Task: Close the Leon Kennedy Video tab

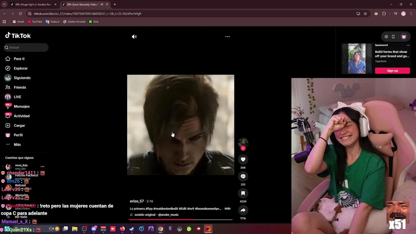Action: [107, 5]
